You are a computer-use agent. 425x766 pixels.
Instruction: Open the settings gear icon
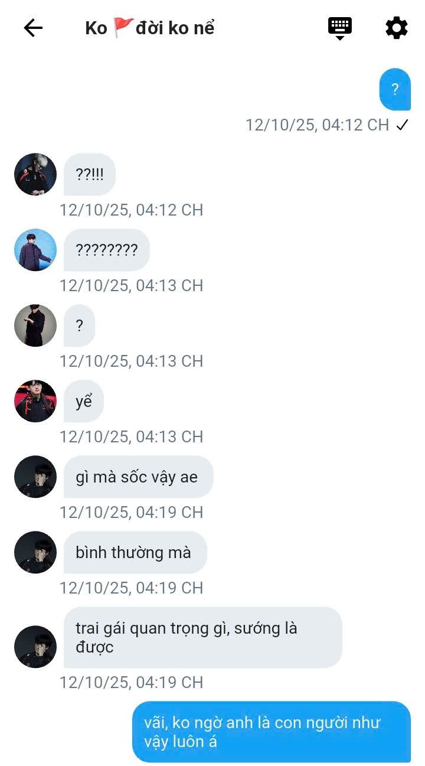[396, 28]
